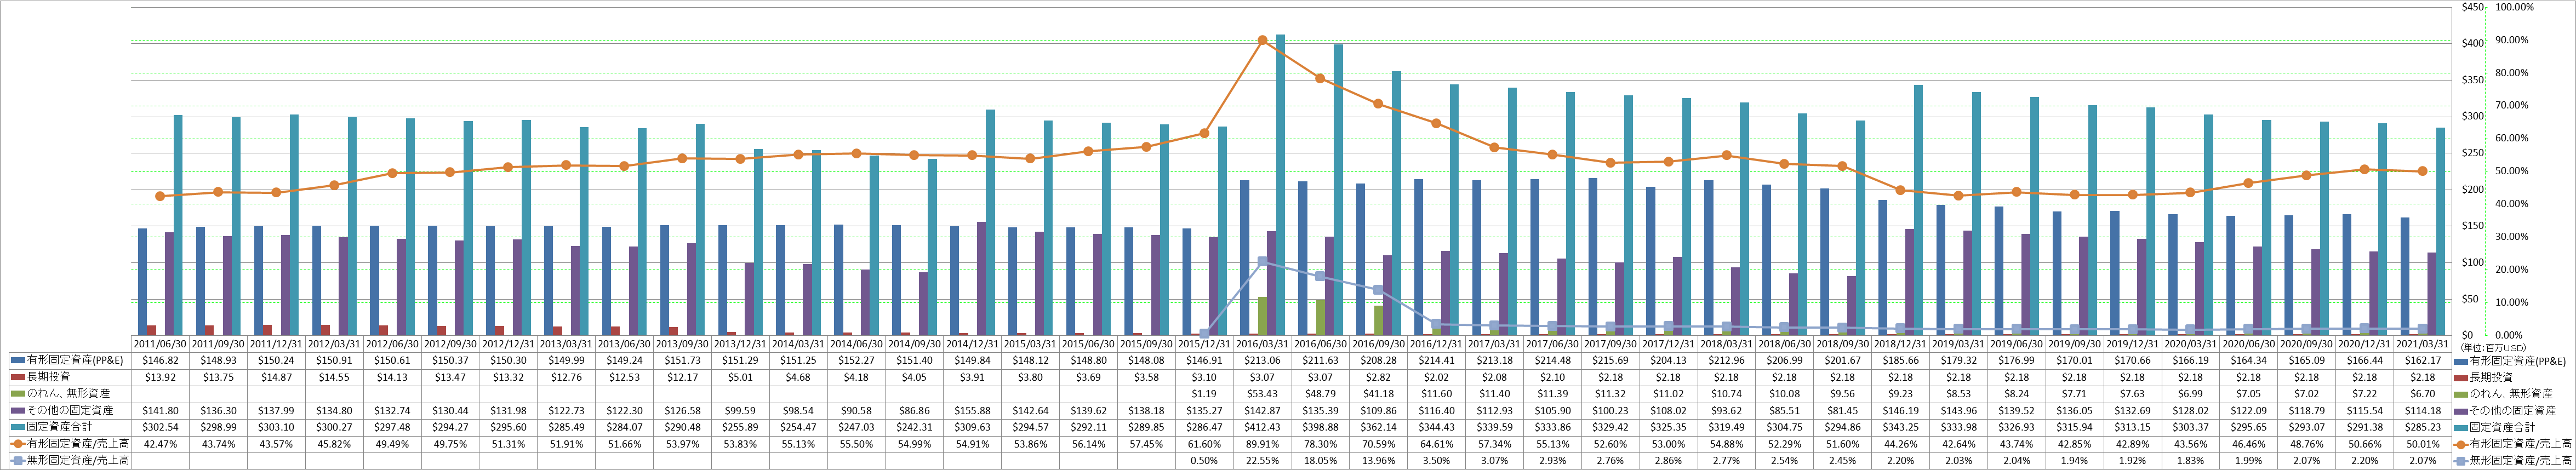Click the $155.88 other fixed assets cell

[x=972, y=411]
